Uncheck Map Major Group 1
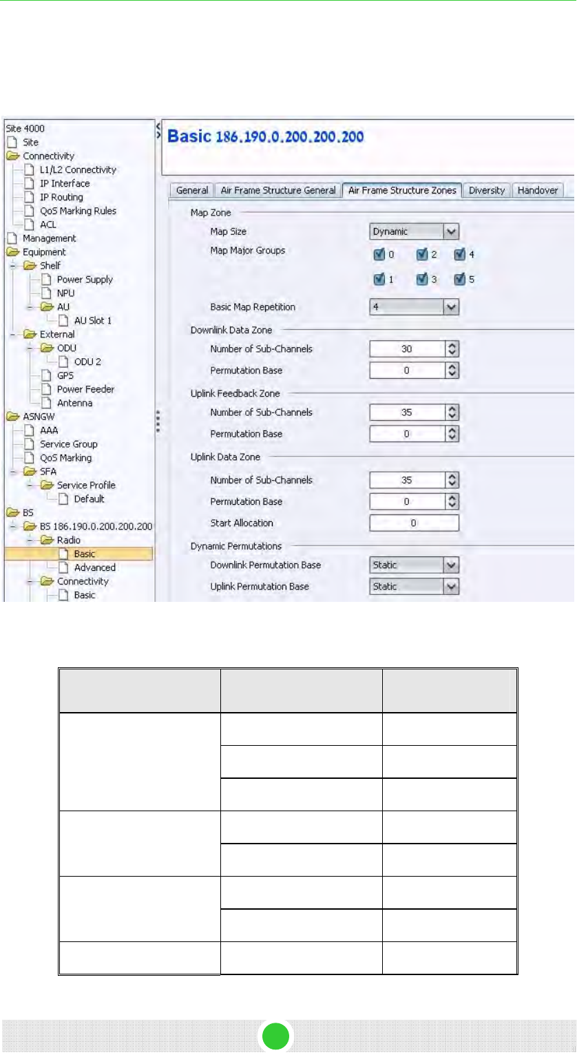The image size is (577, 1055). [x=379, y=280]
